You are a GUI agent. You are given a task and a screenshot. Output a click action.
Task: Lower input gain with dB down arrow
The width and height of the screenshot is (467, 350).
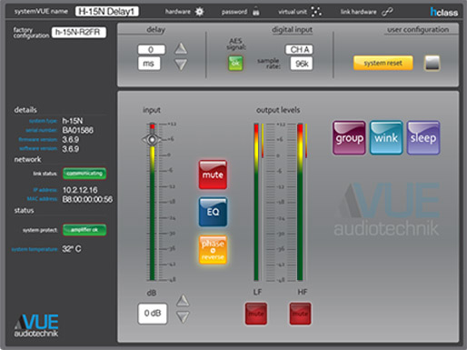183,316
